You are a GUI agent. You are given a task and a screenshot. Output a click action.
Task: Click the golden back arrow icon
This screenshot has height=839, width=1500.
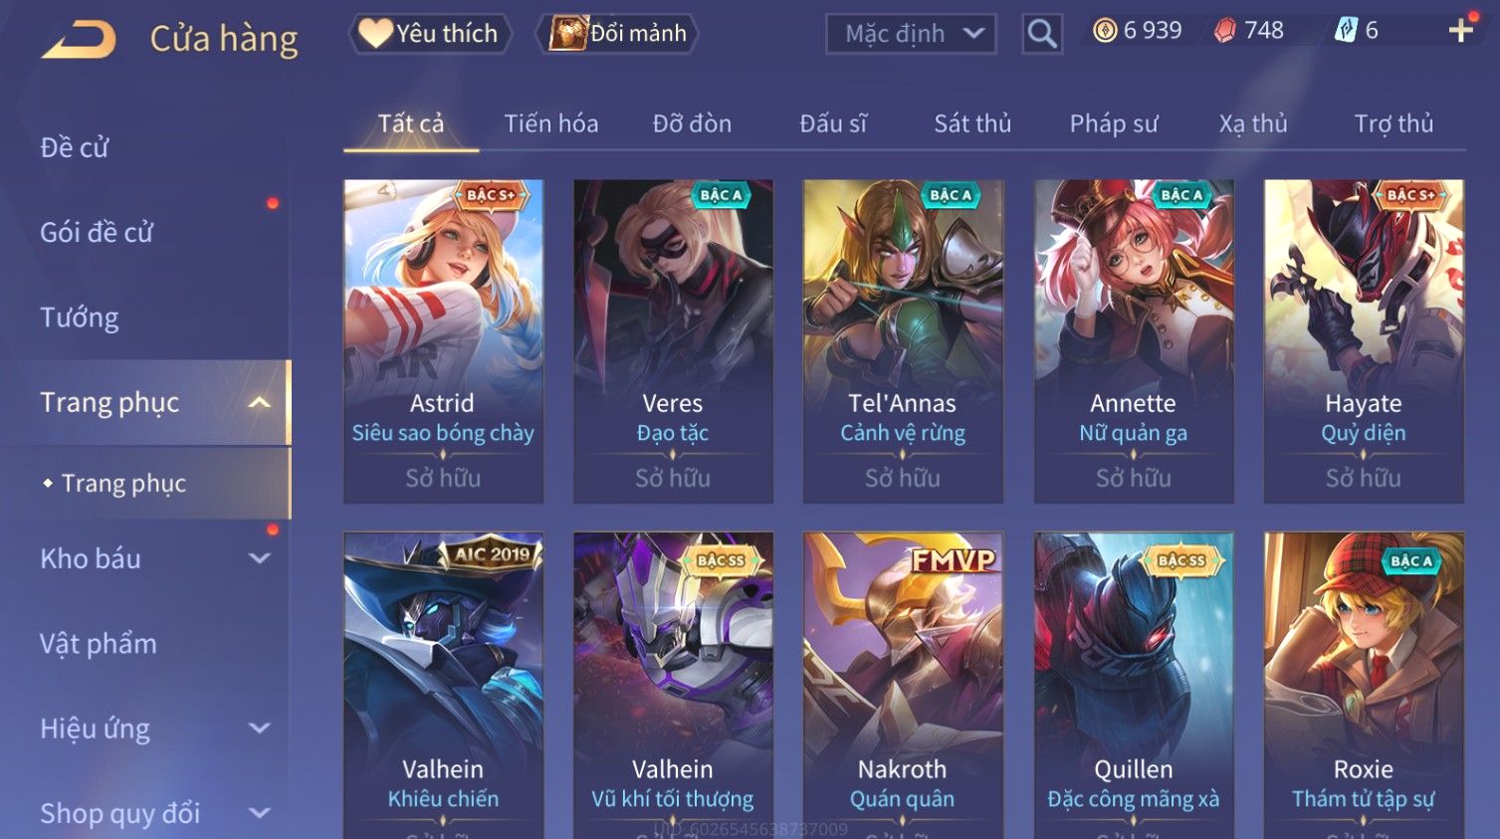(80, 40)
